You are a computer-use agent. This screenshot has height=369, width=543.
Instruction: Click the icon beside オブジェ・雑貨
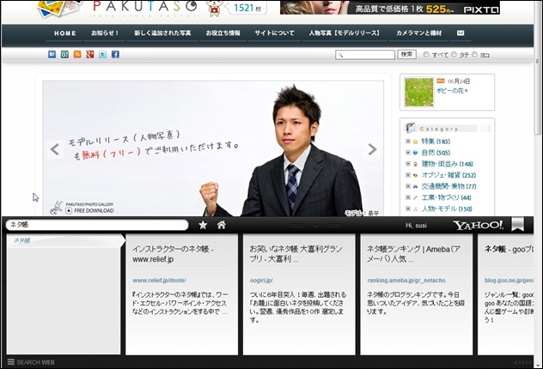coord(415,175)
